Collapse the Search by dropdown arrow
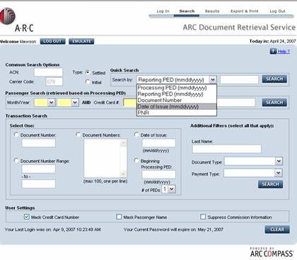297x260 pixels. [x=213, y=79]
